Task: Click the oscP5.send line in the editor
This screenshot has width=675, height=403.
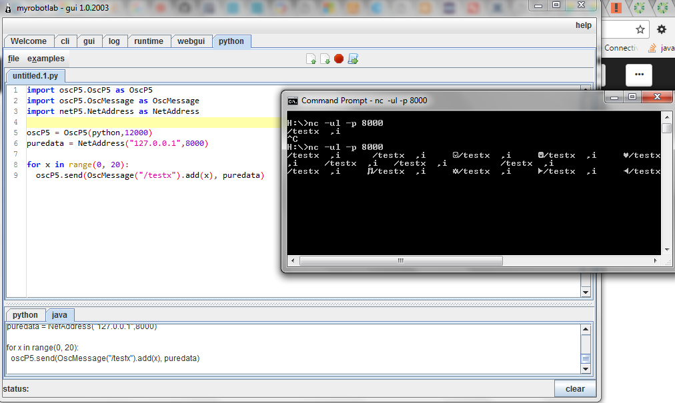Action: coord(150,175)
